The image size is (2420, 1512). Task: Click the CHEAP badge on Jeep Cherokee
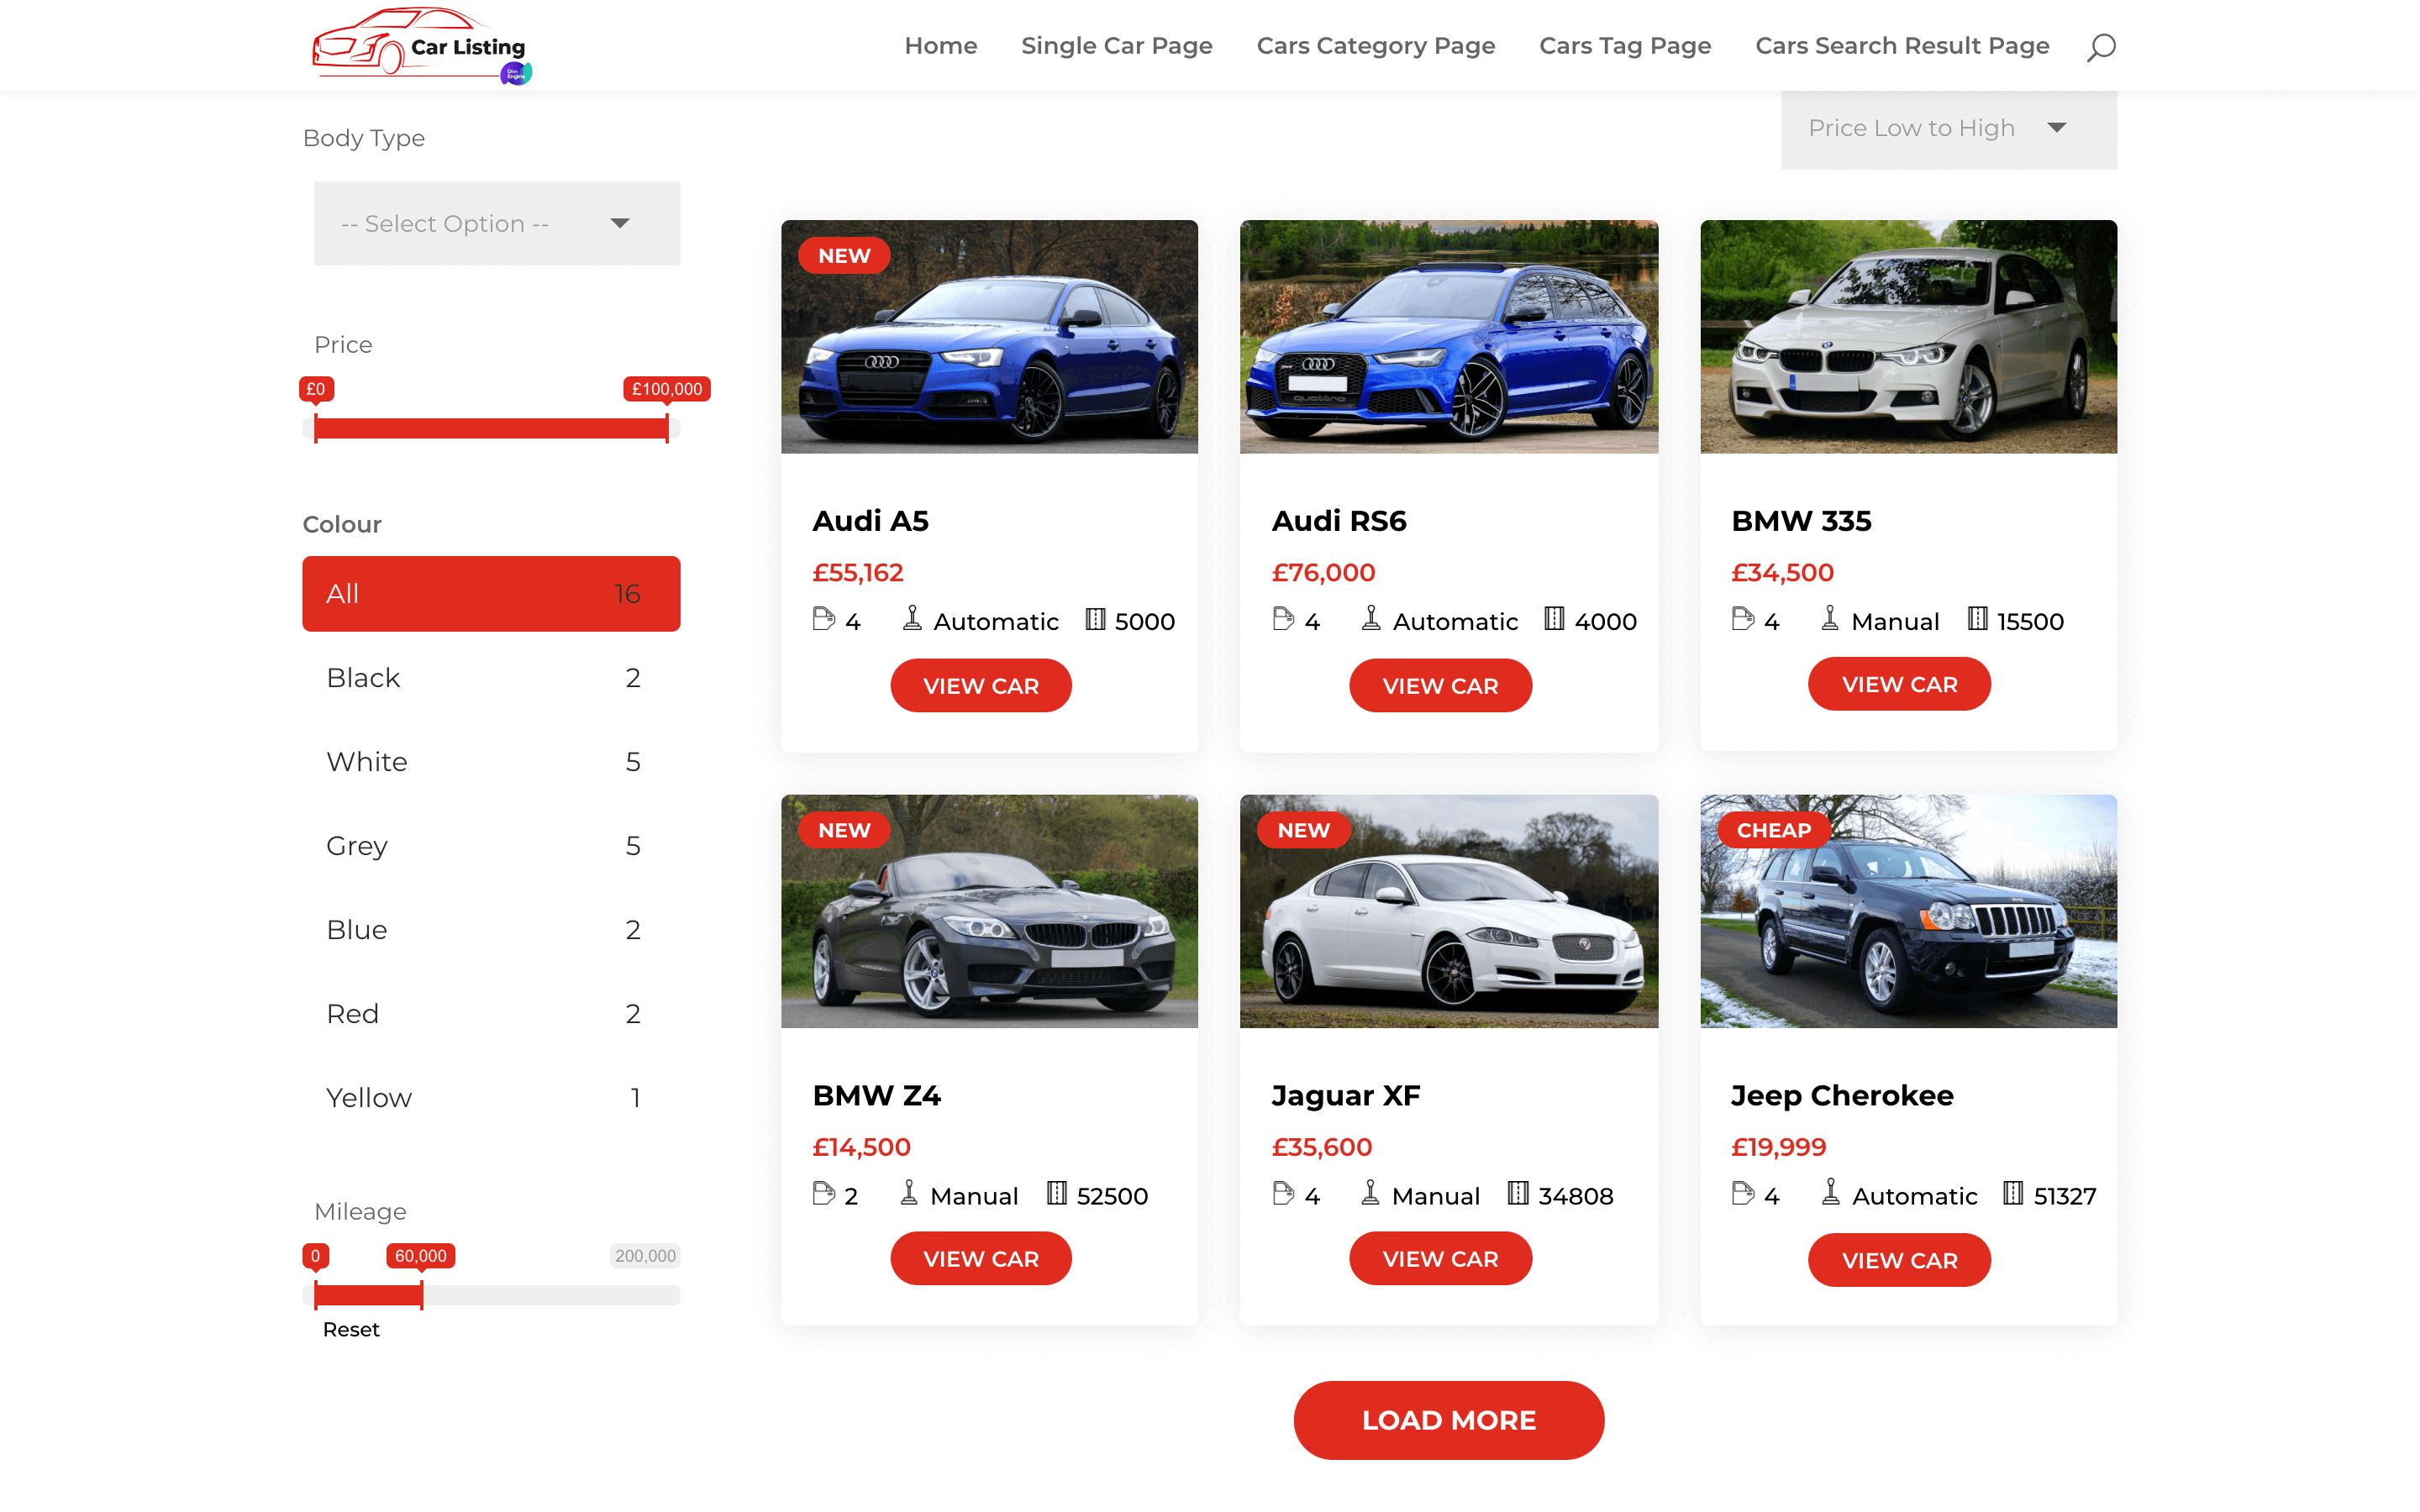[1773, 830]
